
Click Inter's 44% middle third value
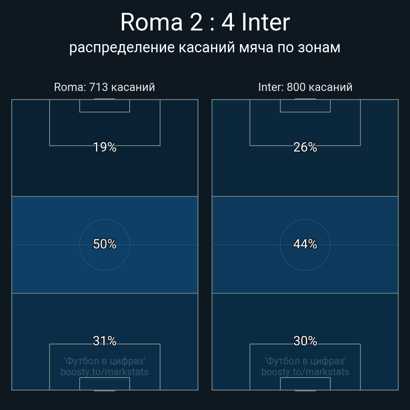(305, 244)
